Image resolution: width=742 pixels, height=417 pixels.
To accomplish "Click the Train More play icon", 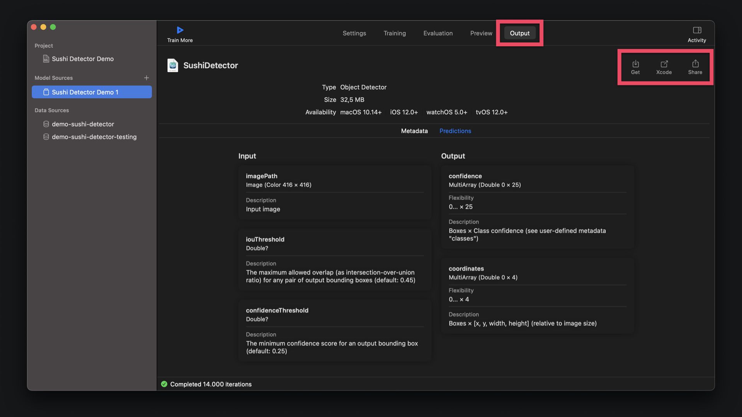I will 180,30.
